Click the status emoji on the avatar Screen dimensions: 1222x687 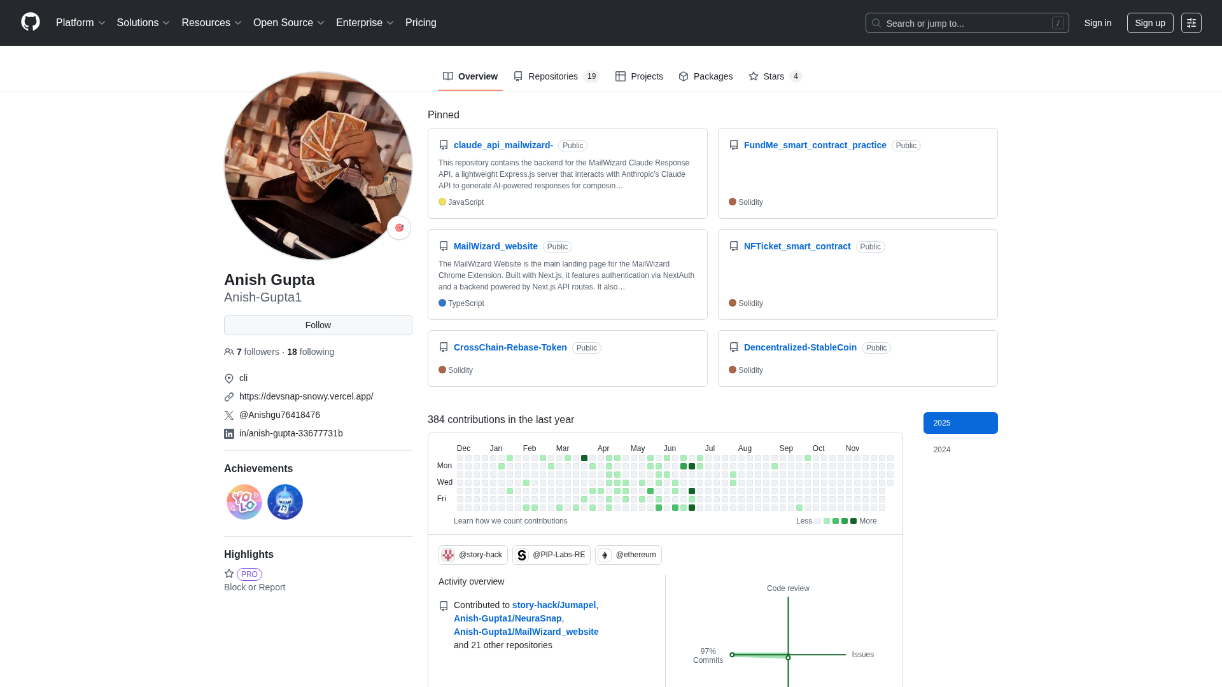(399, 228)
